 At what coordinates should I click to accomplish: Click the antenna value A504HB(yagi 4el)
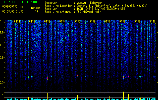(89, 12)
